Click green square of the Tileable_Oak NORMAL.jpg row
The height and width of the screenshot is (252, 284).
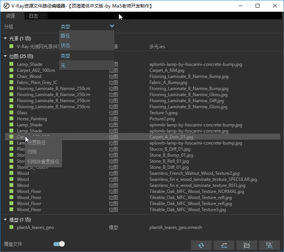click(11, 191)
